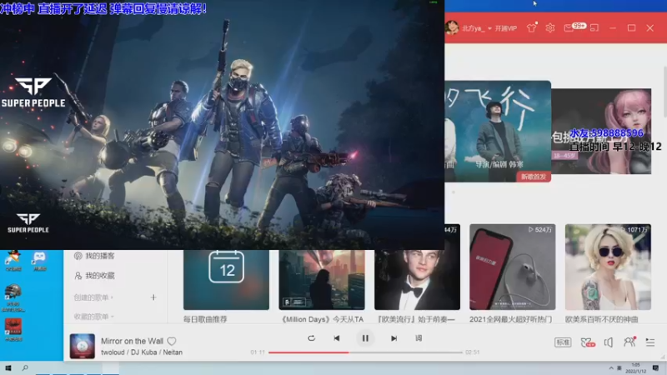Open the Windows notification center
Screen dimensions: 667x375
[x=655, y=368]
